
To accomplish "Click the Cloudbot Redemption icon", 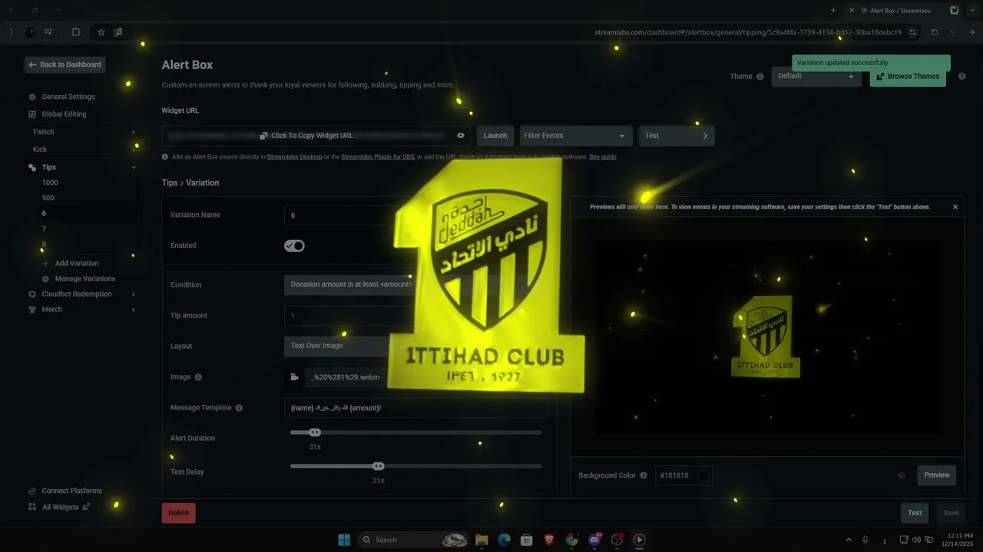I will 32,294.
